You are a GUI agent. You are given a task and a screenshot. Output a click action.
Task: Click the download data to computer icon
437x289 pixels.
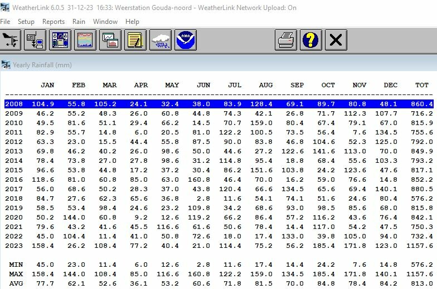pos(37,40)
